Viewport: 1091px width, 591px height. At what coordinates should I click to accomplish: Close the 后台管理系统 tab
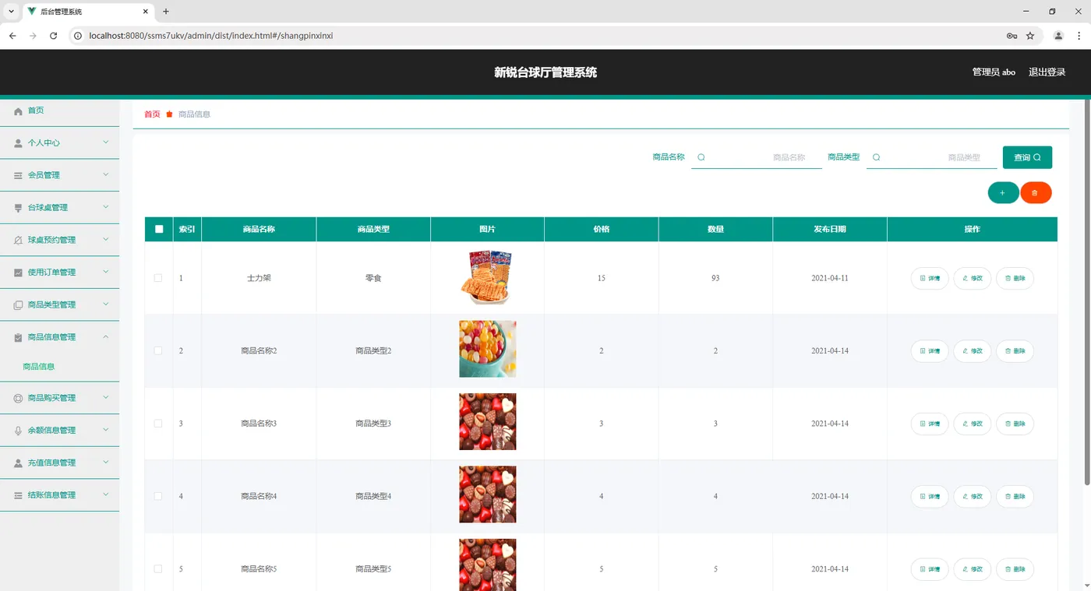coord(146,12)
